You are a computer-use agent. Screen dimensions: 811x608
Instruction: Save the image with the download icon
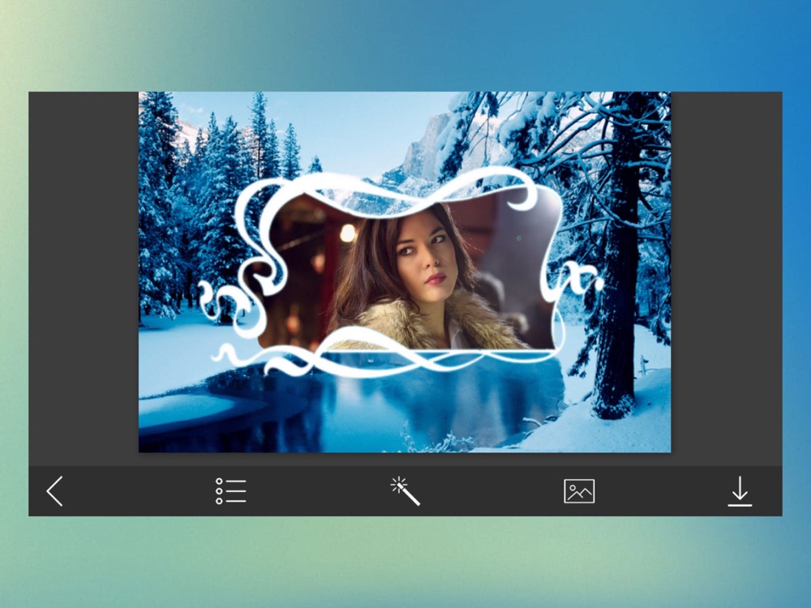pyautogui.click(x=740, y=491)
